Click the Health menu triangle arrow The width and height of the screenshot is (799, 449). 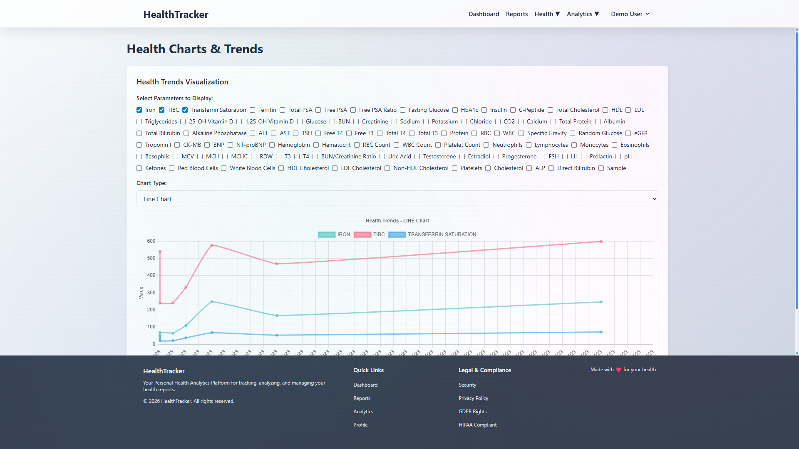click(x=558, y=14)
